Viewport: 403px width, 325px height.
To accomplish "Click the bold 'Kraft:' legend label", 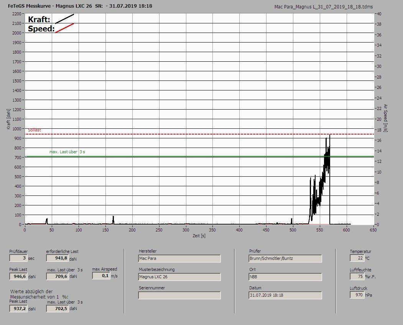I will click(x=39, y=19).
